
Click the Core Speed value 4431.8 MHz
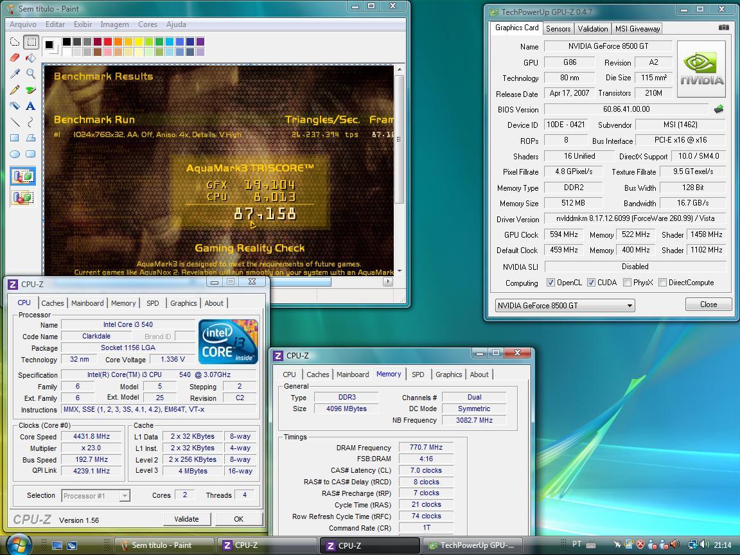click(92, 437)
